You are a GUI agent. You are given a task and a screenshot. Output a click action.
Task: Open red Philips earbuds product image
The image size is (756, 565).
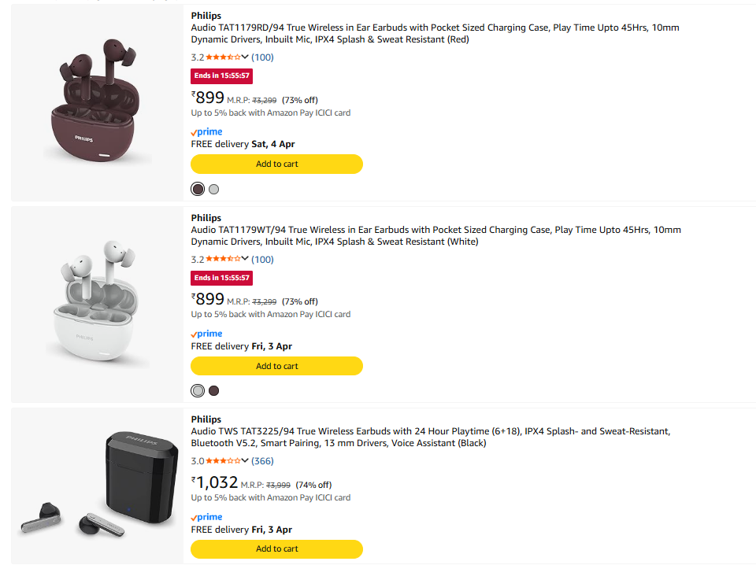tap(97, 101)
